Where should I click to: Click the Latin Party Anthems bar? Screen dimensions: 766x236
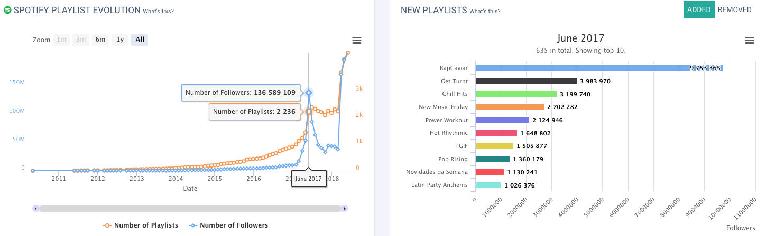coord(488,185)
